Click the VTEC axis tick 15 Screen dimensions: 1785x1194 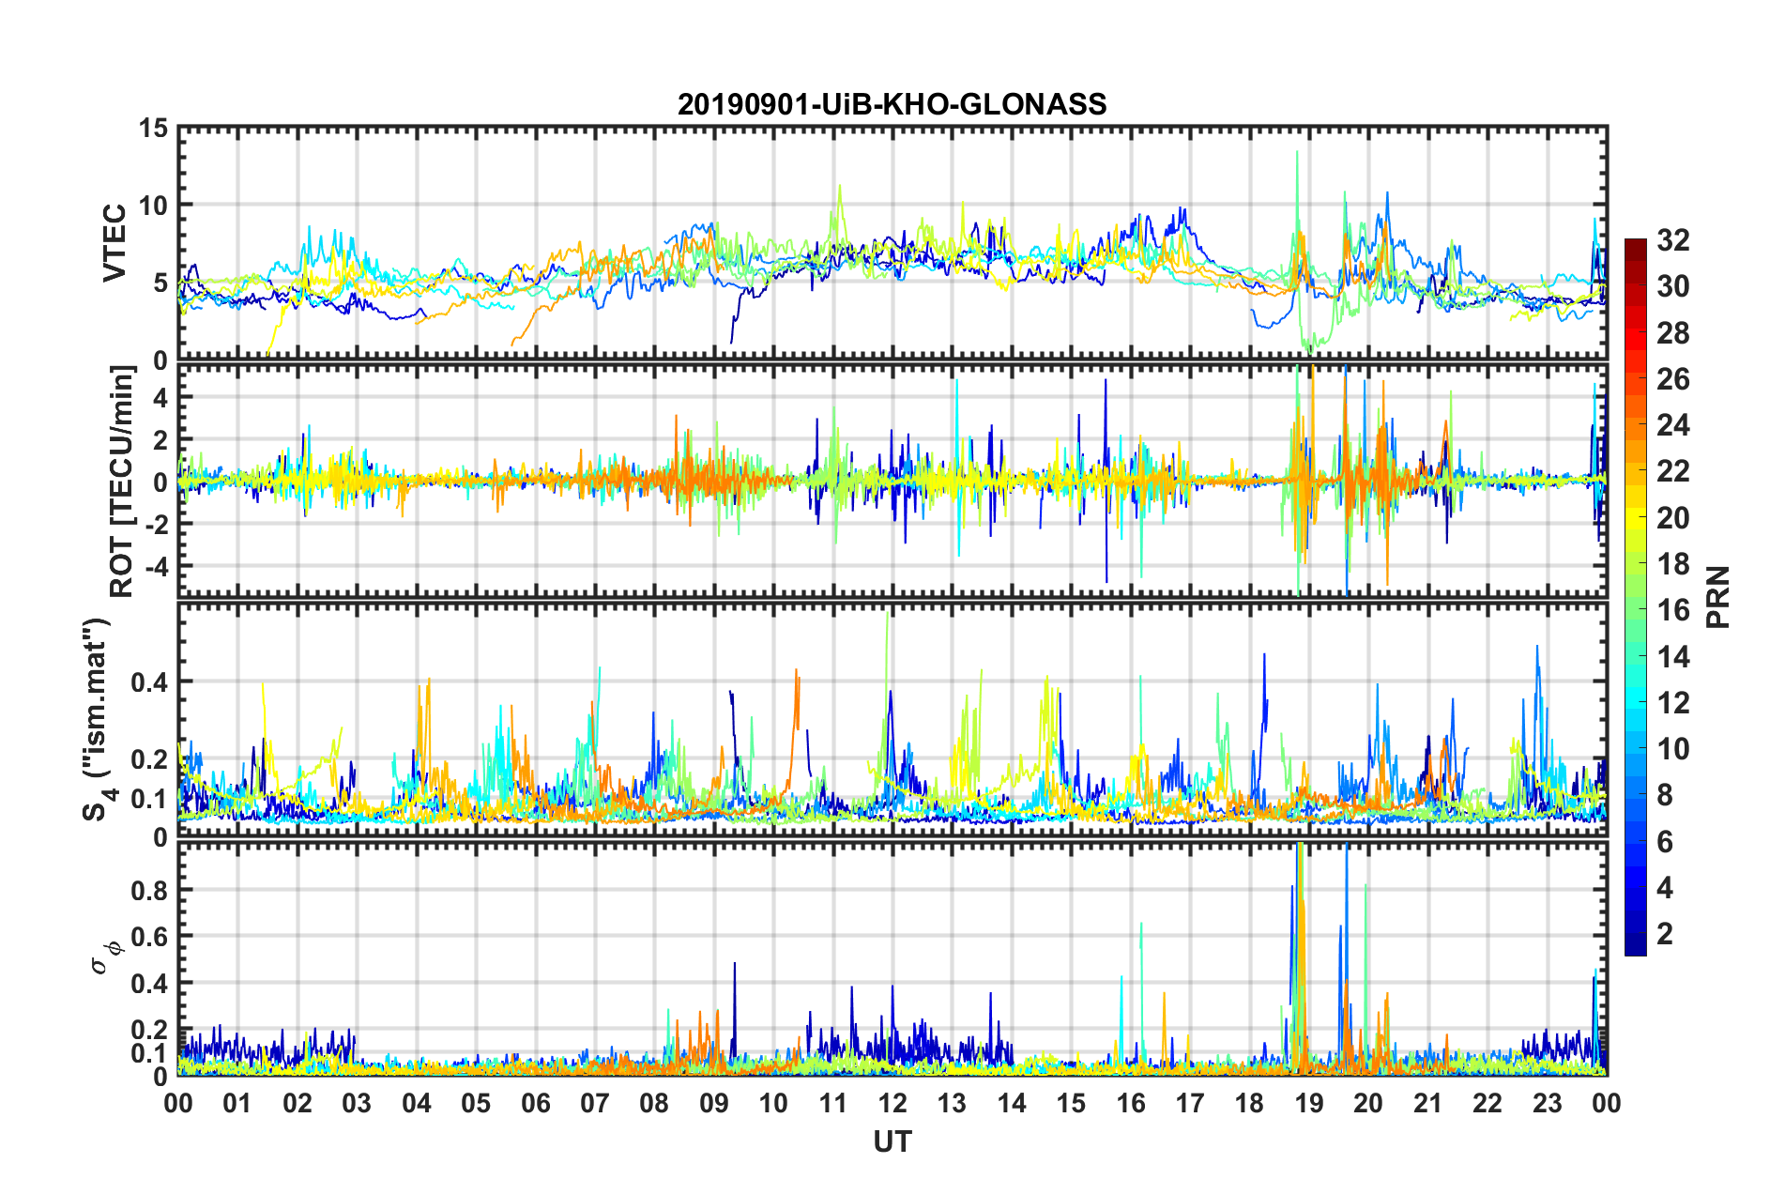click(155, 128)
